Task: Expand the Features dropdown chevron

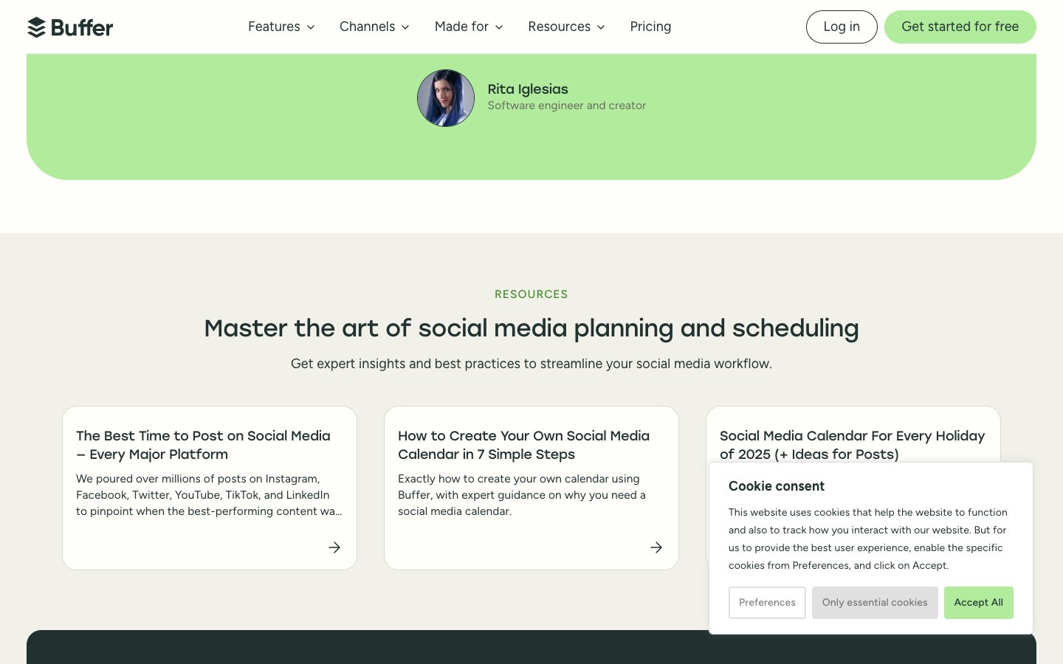Action: [311, 27]
